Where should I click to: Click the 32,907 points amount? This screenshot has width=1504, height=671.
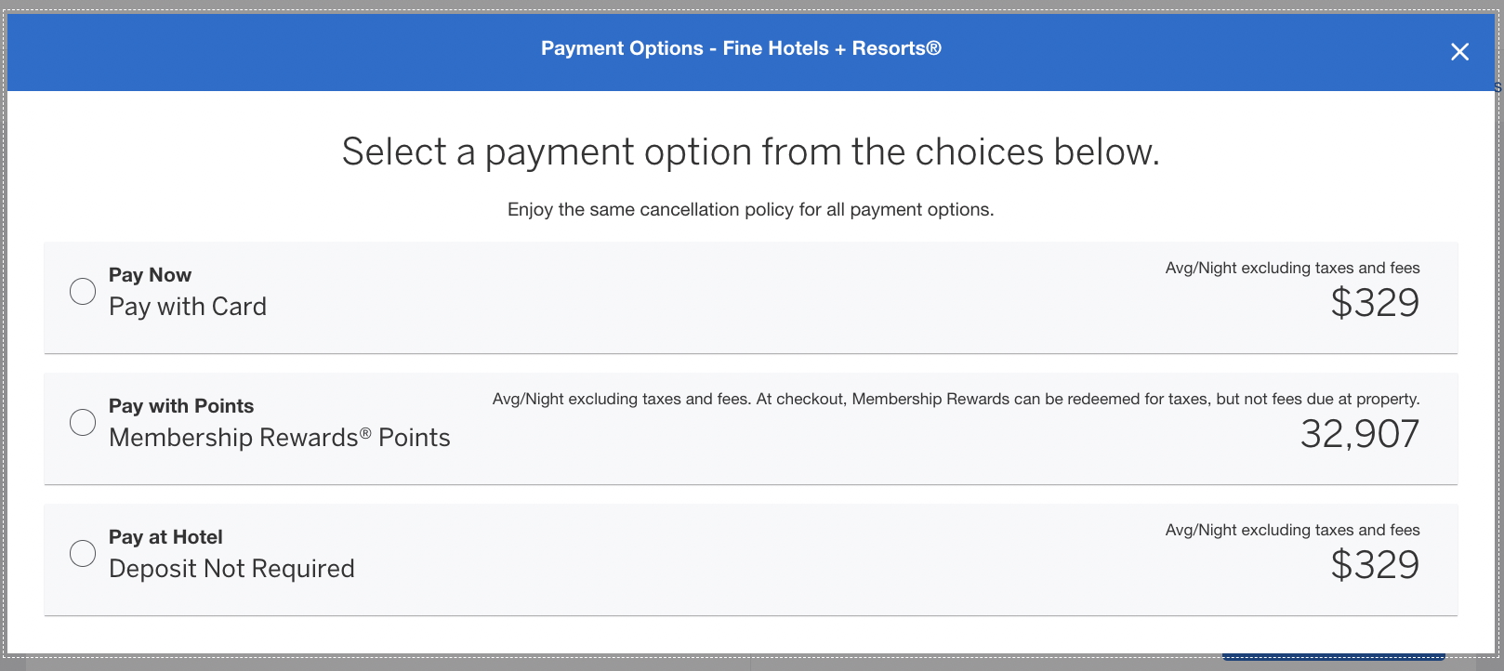pos(1360,434)
